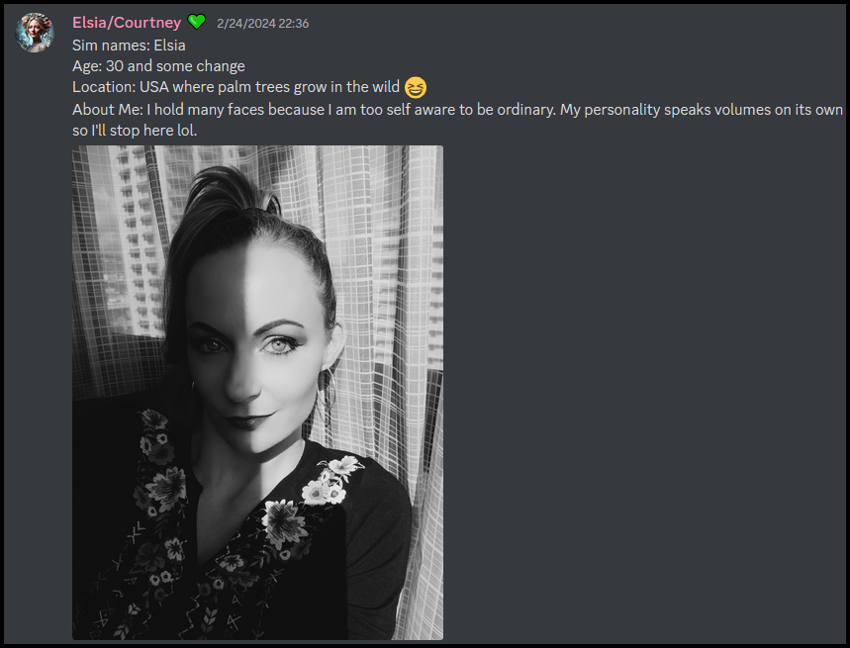Viewport: 850px width, 648px height.
Task: Click the text 'so I'll stop here lol.'
Action: tap(135, 131)
